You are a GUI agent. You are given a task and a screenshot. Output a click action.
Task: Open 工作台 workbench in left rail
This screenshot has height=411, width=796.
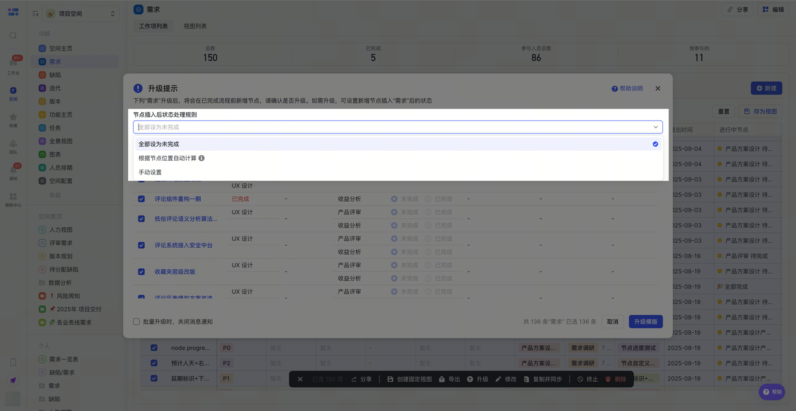[13, 66]
